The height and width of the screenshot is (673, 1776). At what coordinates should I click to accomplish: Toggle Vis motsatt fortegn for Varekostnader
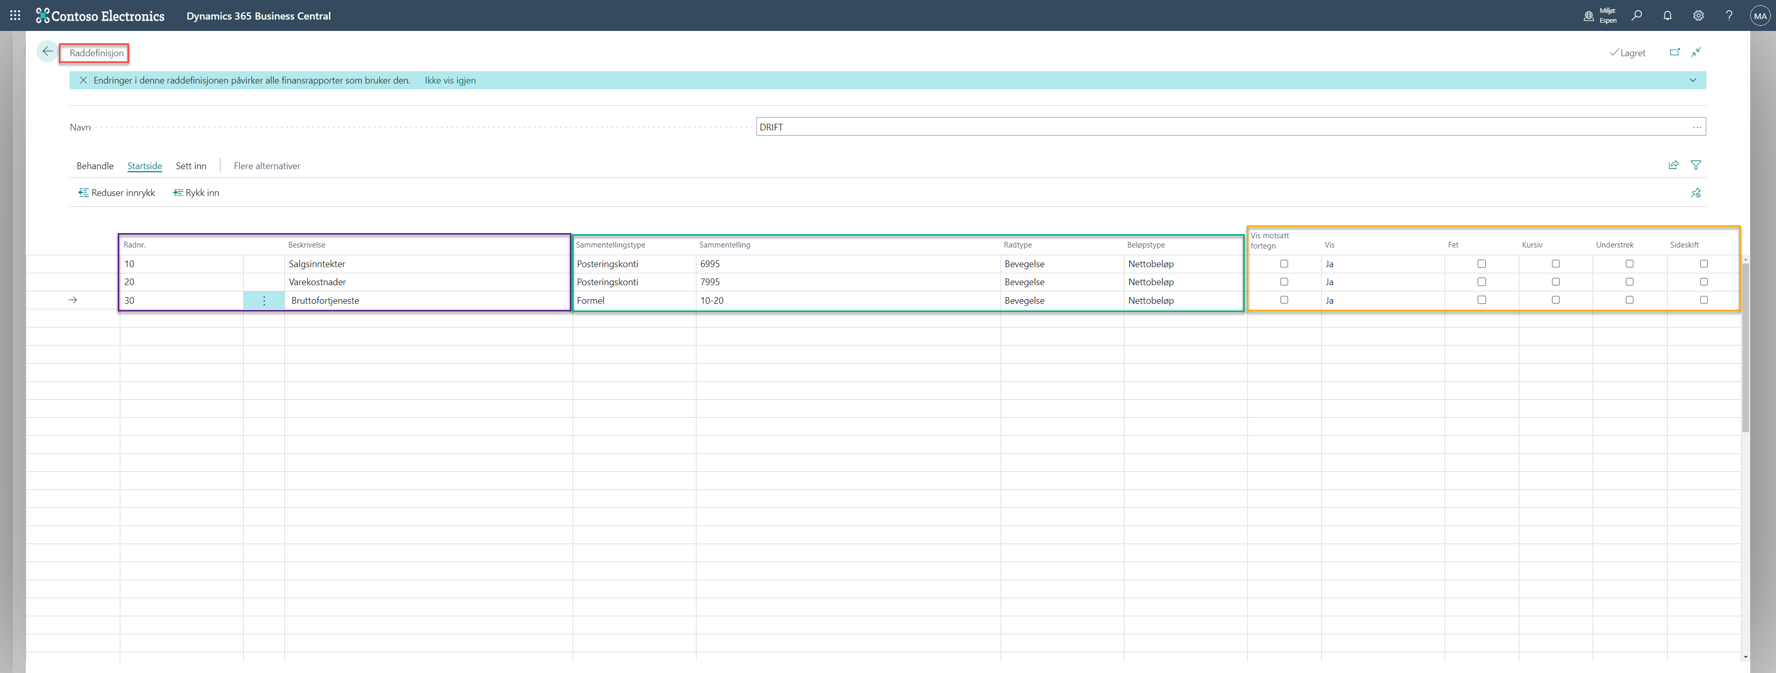[1284, 282]
